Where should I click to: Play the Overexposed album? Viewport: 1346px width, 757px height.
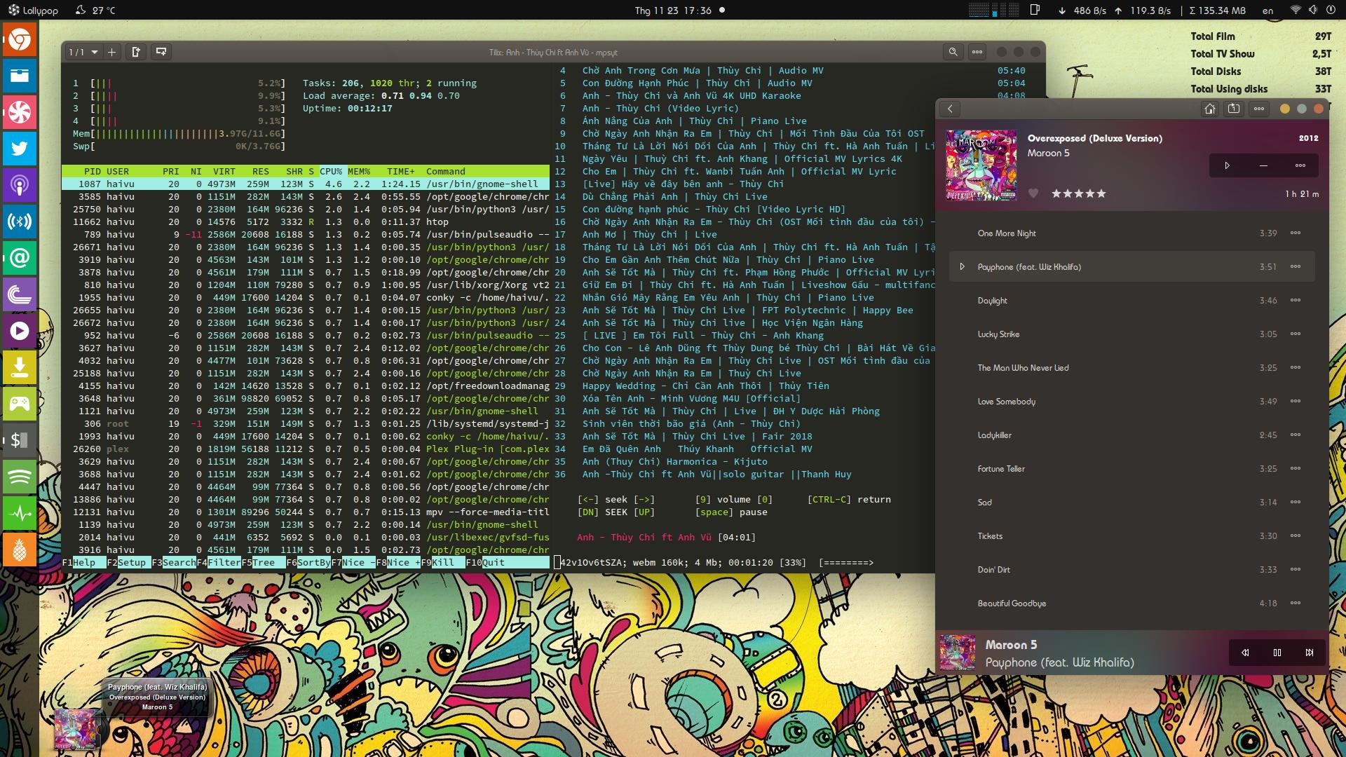[1227, 165]
